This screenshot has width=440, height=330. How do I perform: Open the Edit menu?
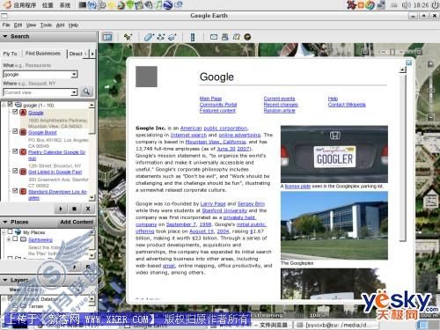18,25
